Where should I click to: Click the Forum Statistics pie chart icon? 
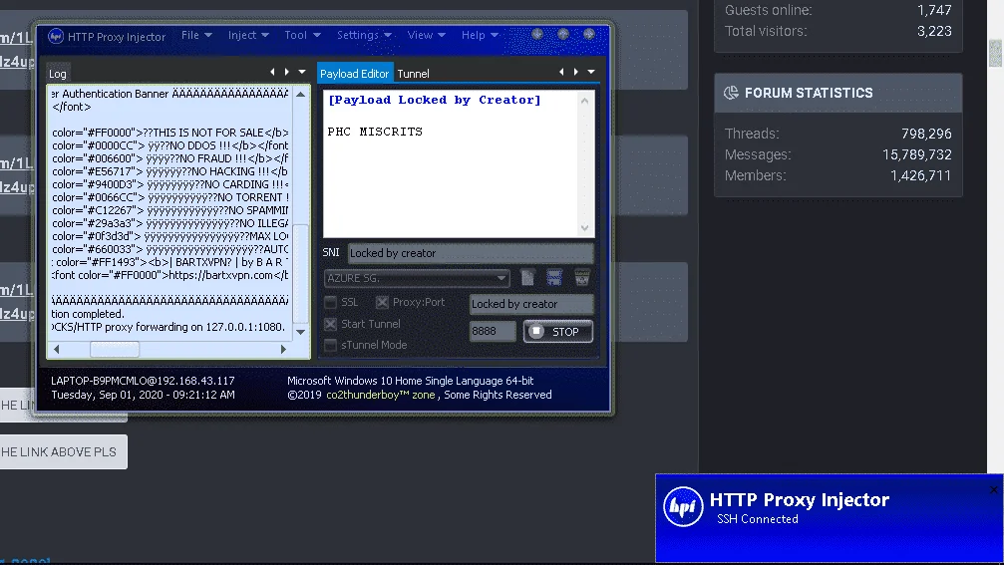[731, 93]
